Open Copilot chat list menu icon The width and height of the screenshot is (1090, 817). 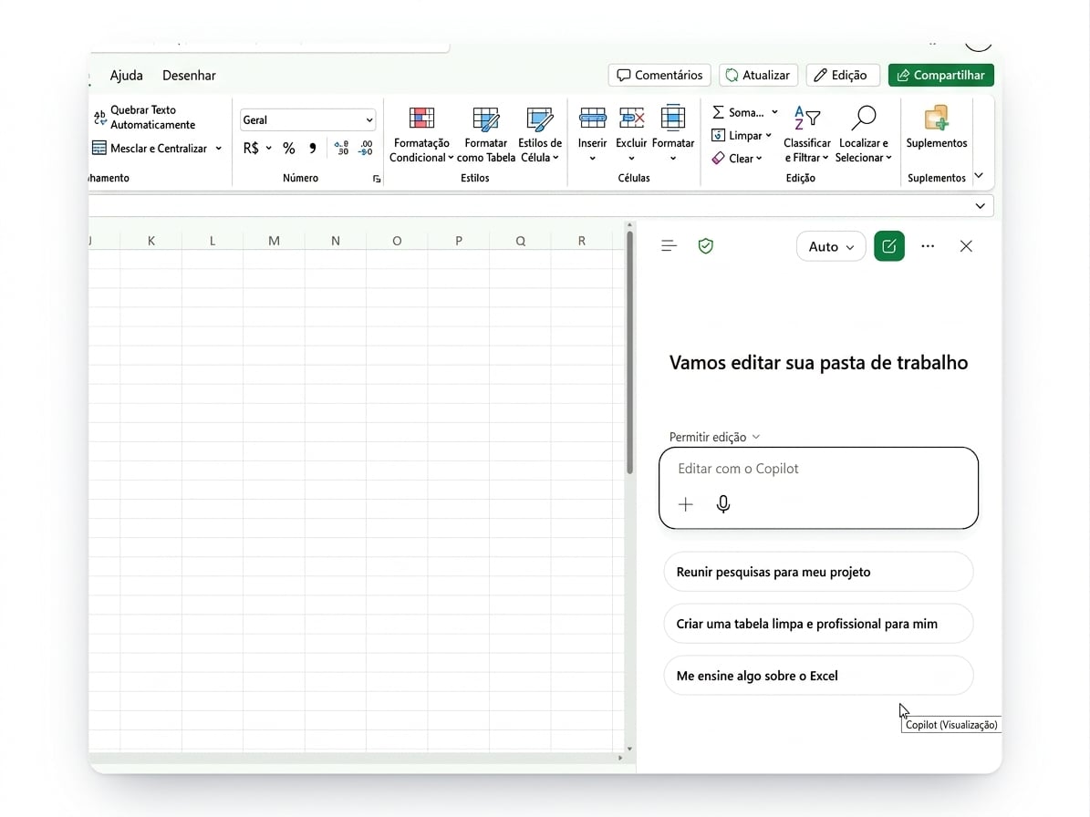pos(669,246)
